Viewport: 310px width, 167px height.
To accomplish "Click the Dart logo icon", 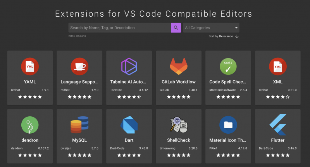I will pos(129,125).
